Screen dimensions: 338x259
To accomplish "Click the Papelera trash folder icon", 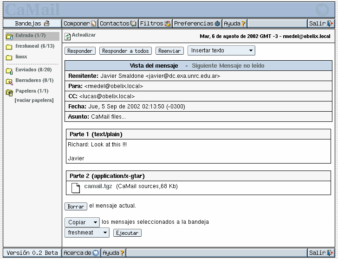I will coord(9,92).
